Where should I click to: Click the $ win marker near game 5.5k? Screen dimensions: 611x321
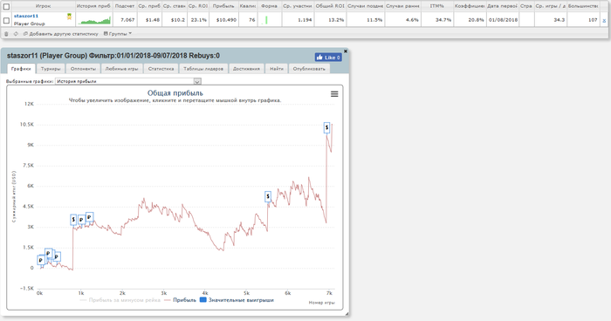pos(268,197)
